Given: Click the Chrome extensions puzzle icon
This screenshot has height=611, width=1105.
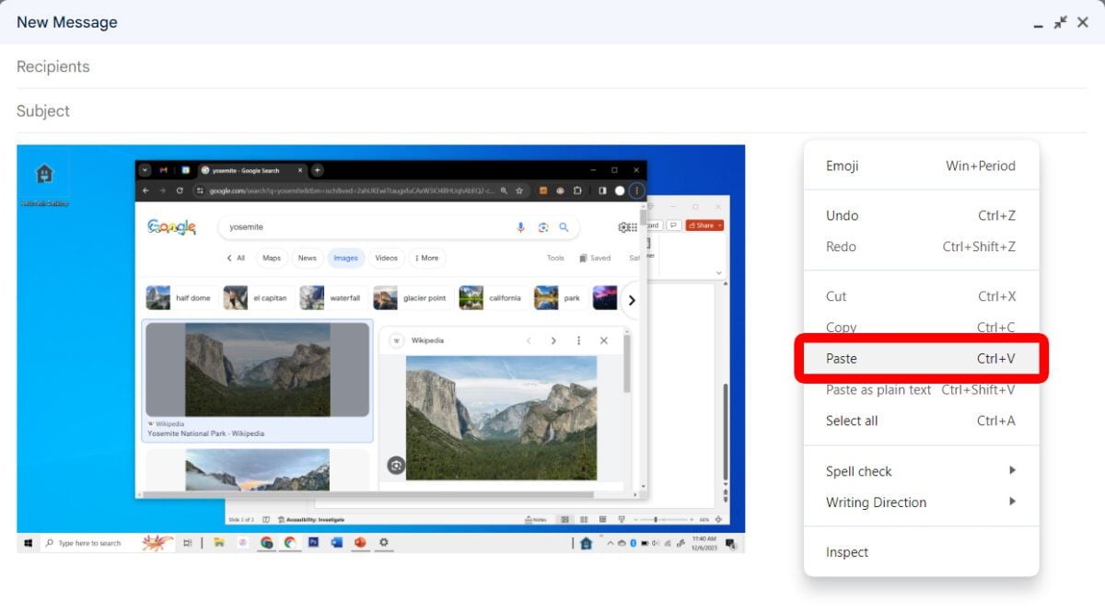Looking at the screenshot, I should (577, 190).
